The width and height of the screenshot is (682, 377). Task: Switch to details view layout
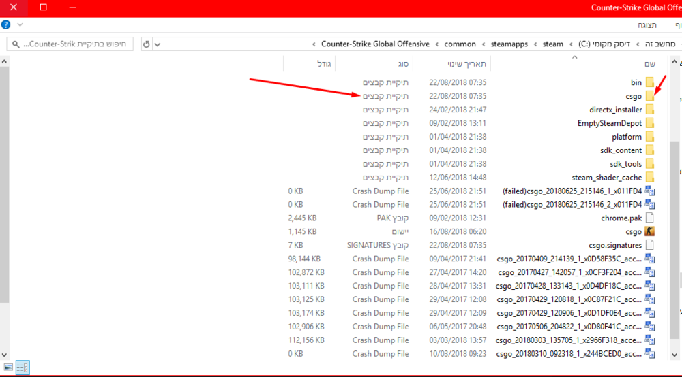22,367
